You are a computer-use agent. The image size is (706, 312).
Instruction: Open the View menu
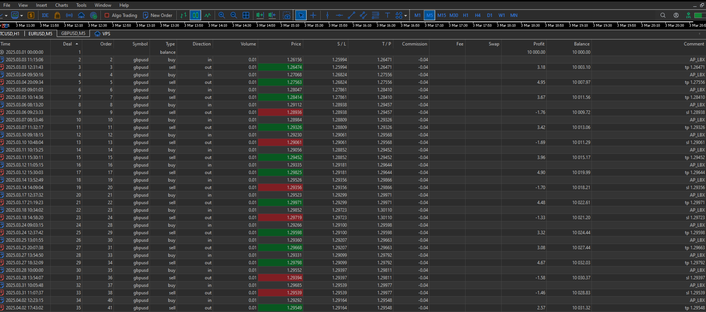[x=23, y=5]
